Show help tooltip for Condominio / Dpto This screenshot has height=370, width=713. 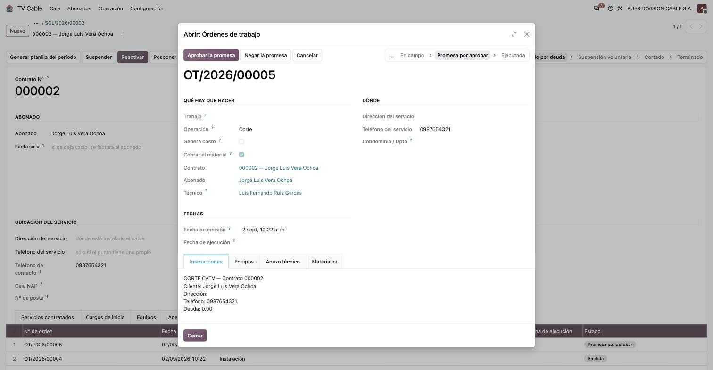pyautogui.click(x=411, y=140)
